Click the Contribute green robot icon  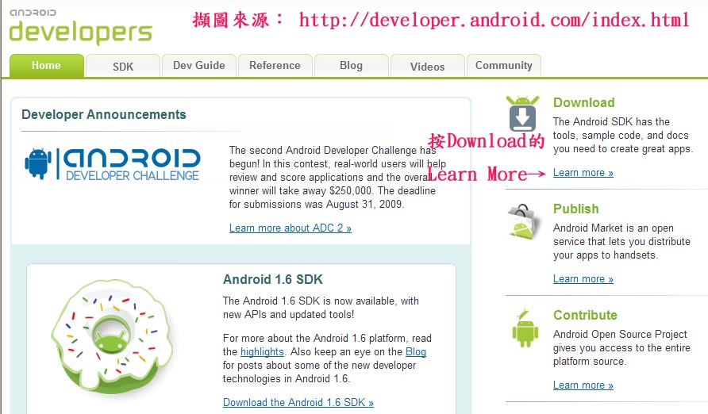[525, 328]
